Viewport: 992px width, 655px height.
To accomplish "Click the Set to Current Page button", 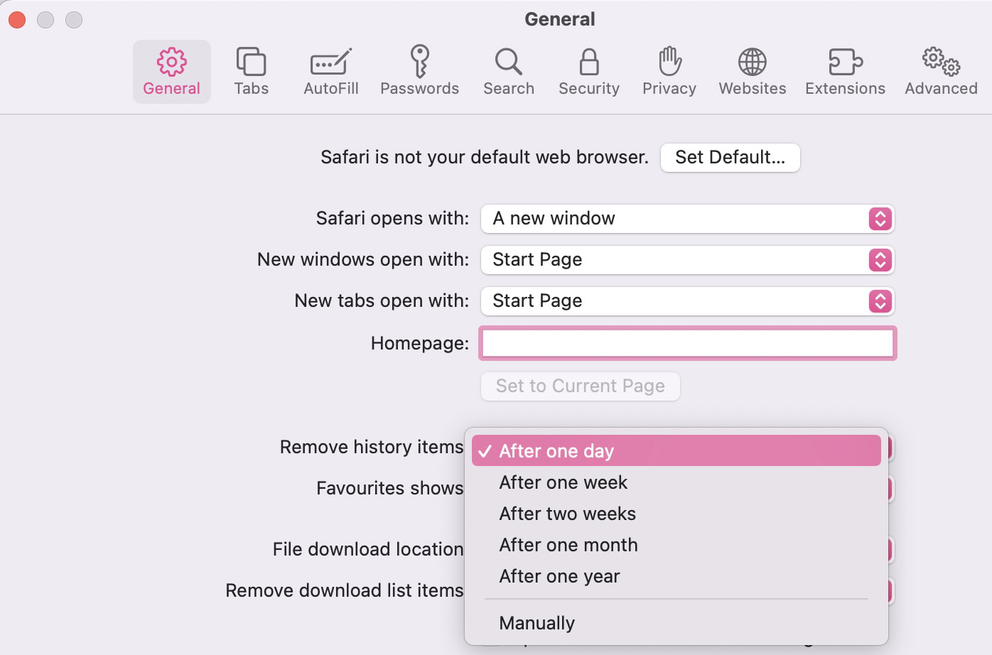I will point(581,386).
